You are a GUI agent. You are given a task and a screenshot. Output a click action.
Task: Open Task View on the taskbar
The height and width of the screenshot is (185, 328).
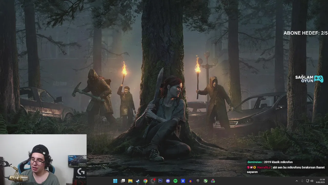tap(123, 181)
